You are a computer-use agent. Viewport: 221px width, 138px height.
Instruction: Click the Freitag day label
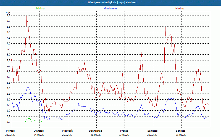tap(124, 131)
